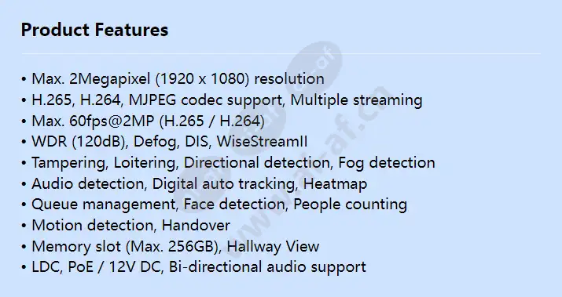Click the Audio detection text

click(88, 183)
